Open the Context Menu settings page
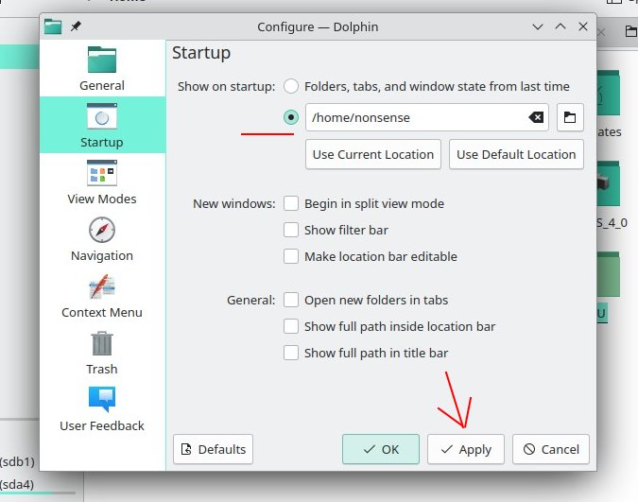Screen dimensions: 638x502 point(102,295)
